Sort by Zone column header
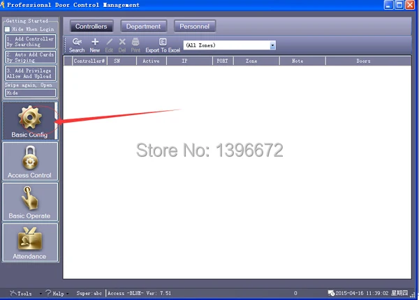This screenshot has height=300, width=419. click(256, 61)
